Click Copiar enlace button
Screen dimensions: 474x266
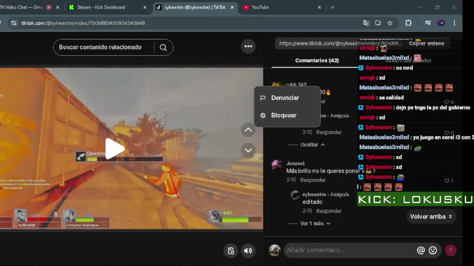pos(426,44)
